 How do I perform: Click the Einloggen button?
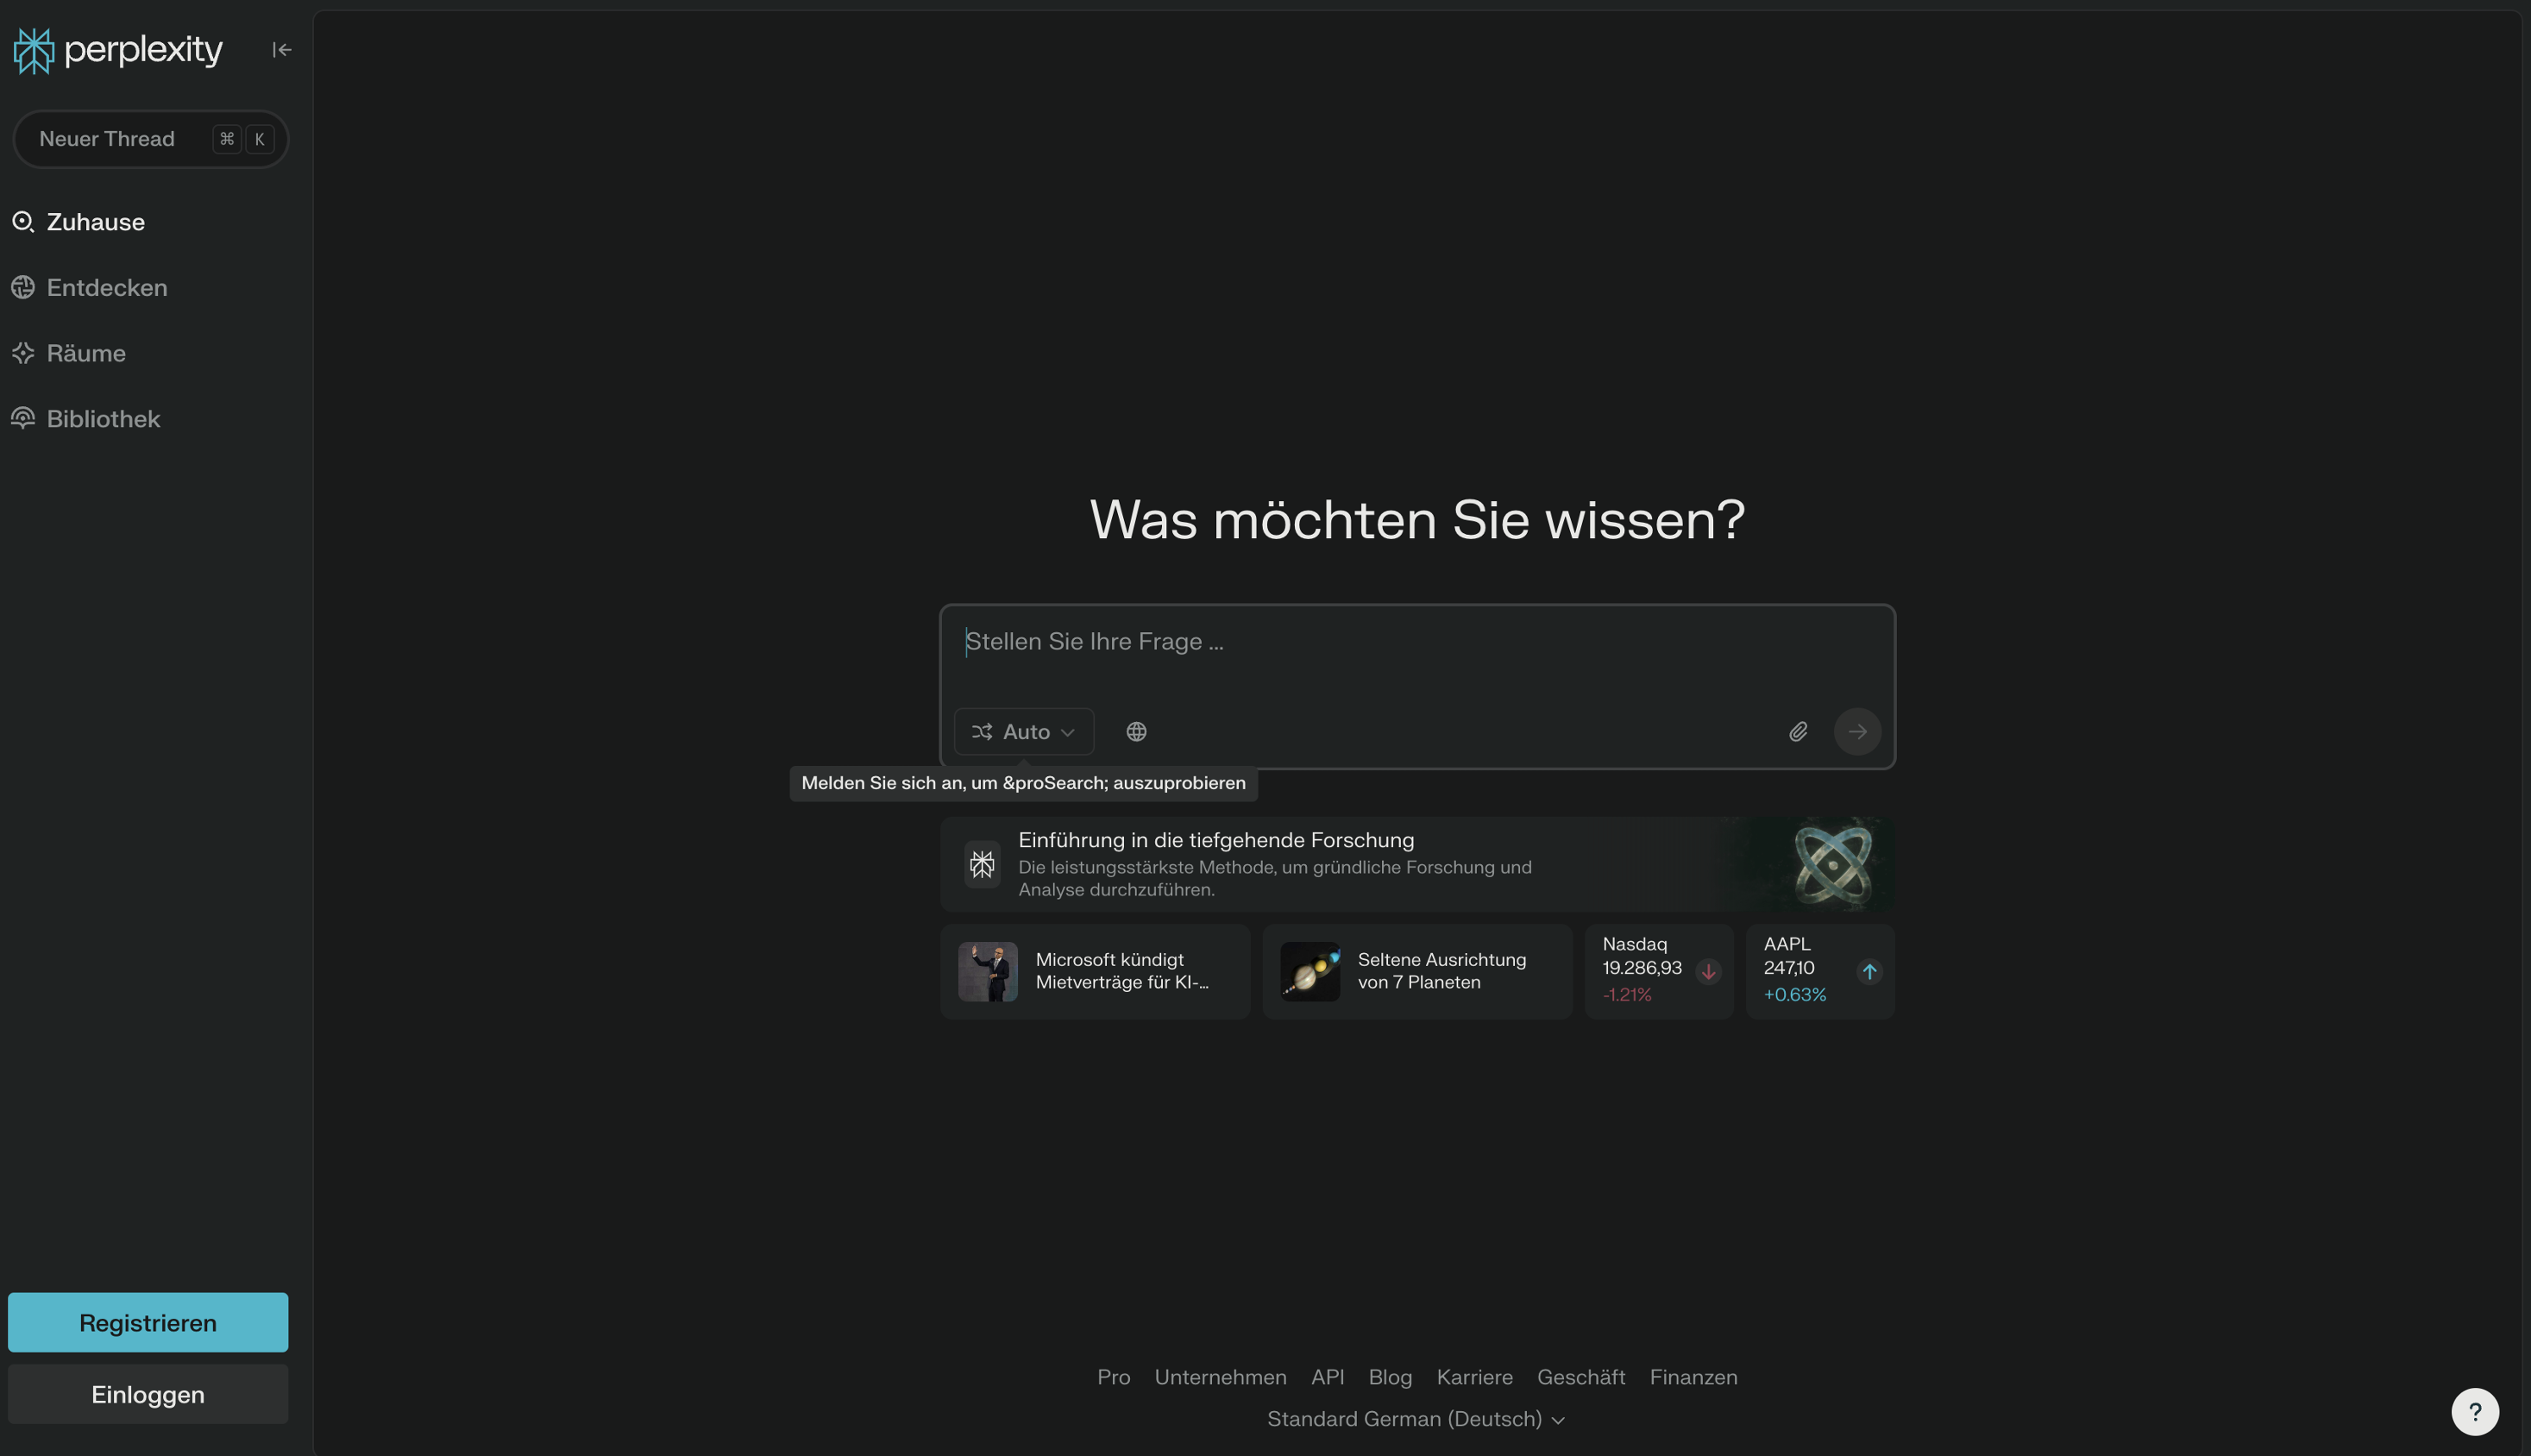pyautogui.click(x=148, y=1394)
